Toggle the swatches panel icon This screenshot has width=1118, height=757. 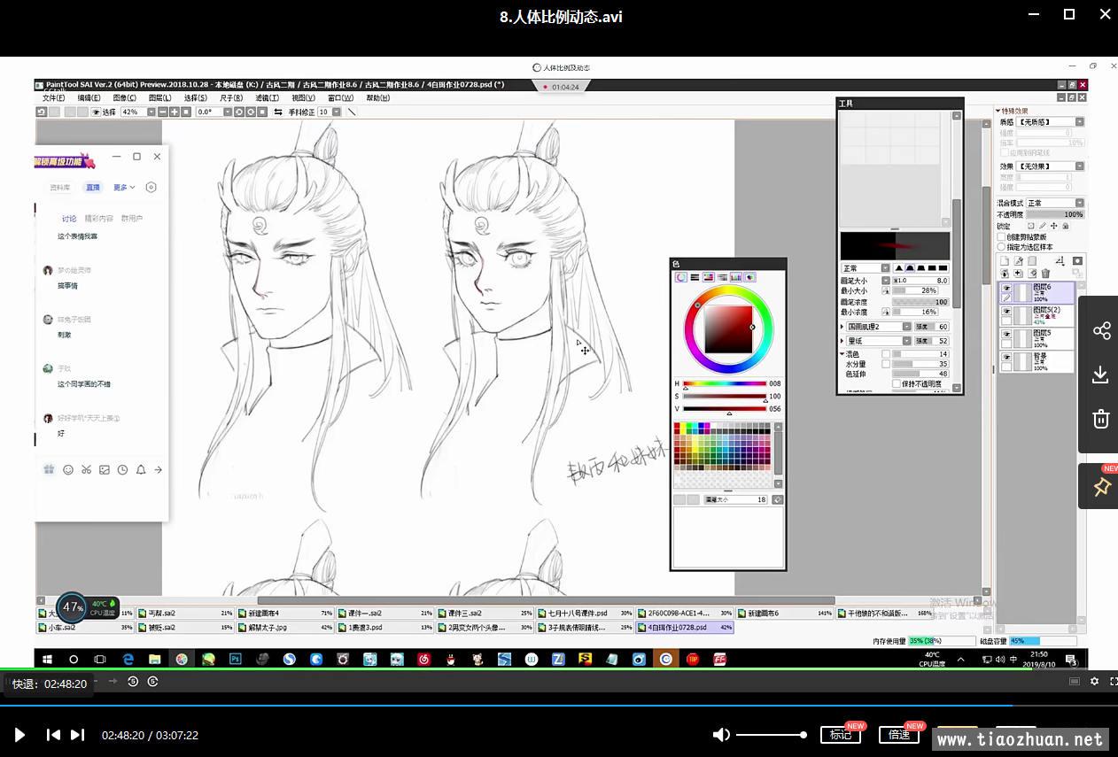(736, 277)
